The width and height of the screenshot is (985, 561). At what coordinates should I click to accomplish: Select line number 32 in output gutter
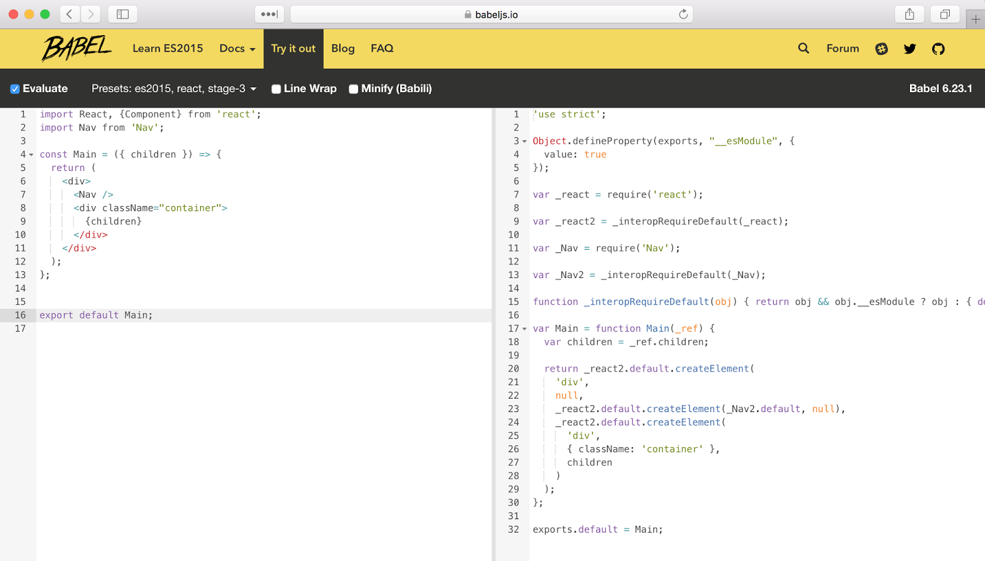pyautogui.click(x=513, y=529)
